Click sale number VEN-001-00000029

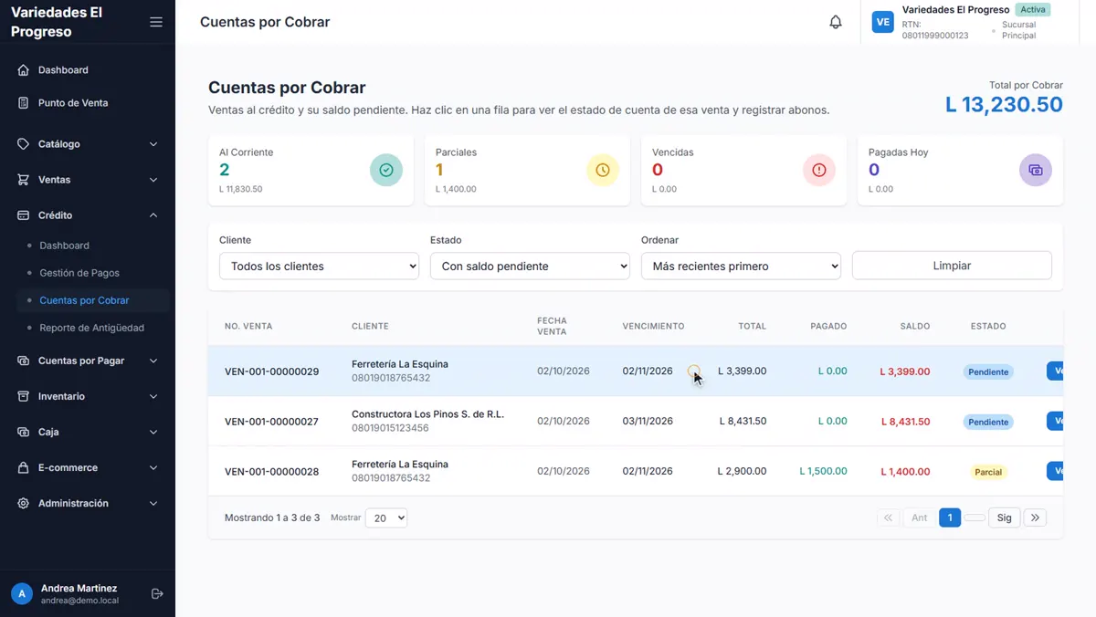click(271, 371)
